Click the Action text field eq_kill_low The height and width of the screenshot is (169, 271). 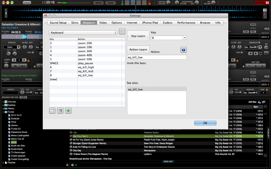pyautogui.click(x=157, y=57)
